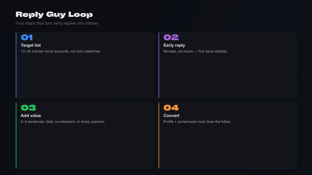312x175 pixels.
Task: Click the Reply Guy Loop title
Action: click(x=54, y=15)
